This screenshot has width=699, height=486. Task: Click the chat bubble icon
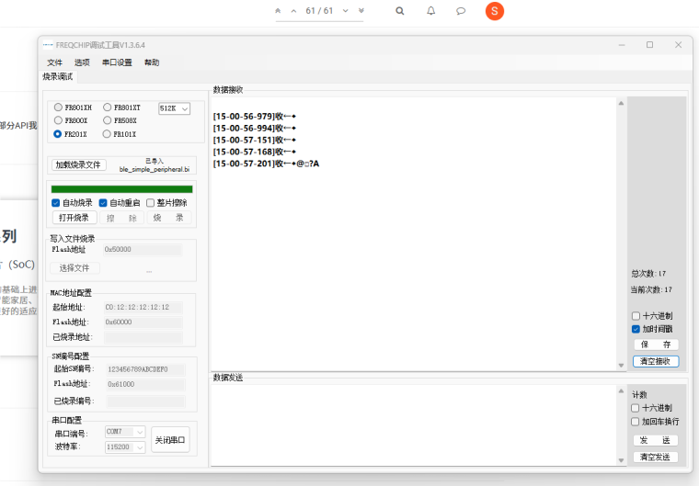pyautogui.click(x=461, y=11)
